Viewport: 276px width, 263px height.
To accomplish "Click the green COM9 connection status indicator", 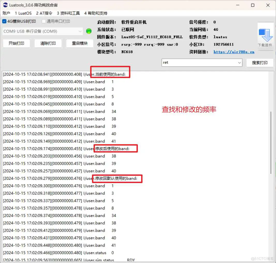I will click(88, 31).
